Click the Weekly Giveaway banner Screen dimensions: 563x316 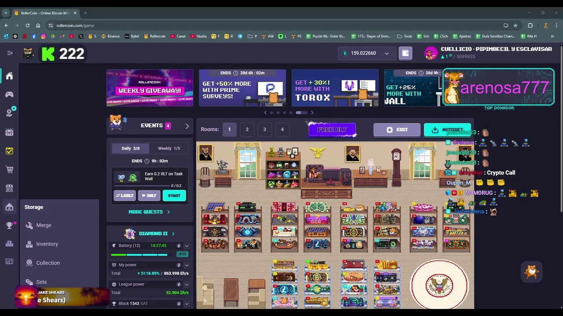pyautogui.click(x=150, y=88)
